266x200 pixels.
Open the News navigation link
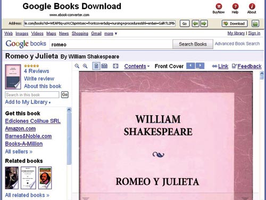click(64, 34)
